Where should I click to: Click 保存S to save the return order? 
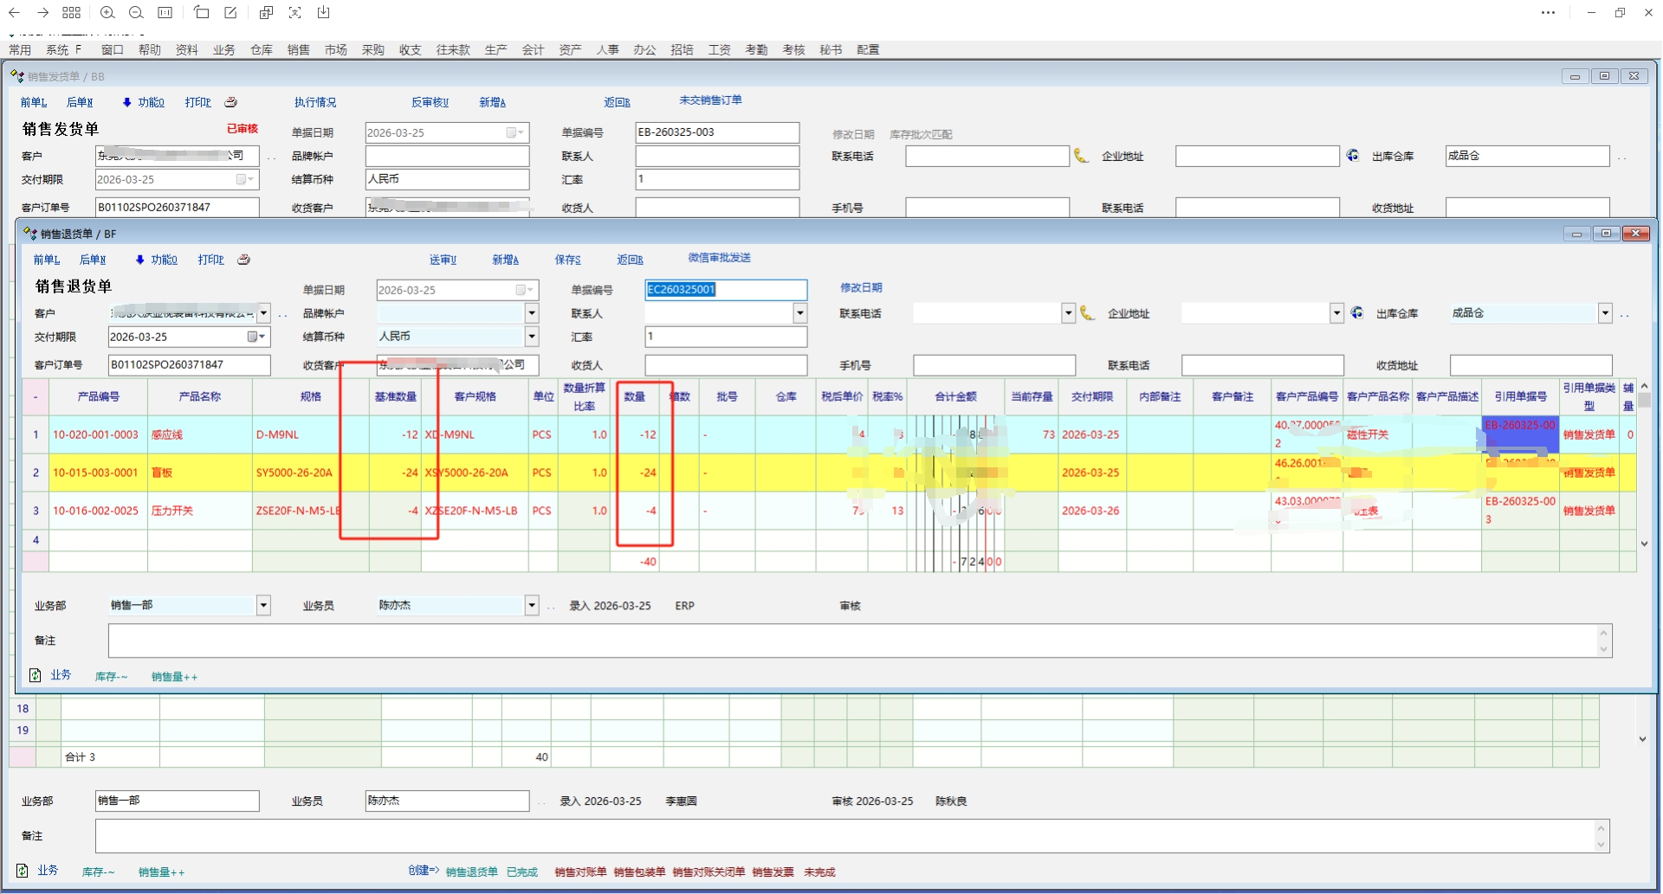point(567,260)
